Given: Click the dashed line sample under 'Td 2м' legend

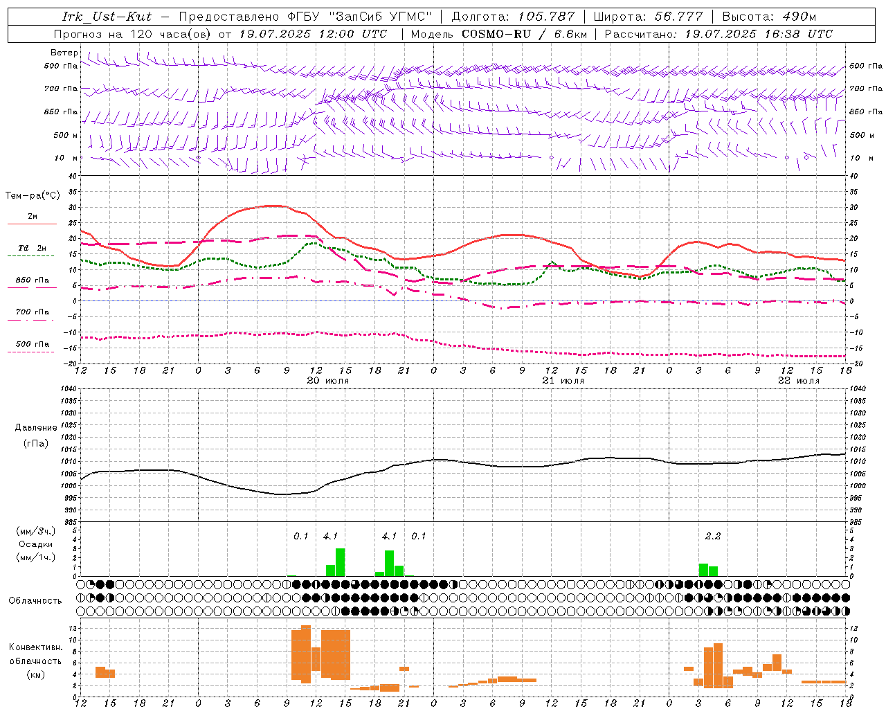Looking at the screenshot, I should coord(32,256).
